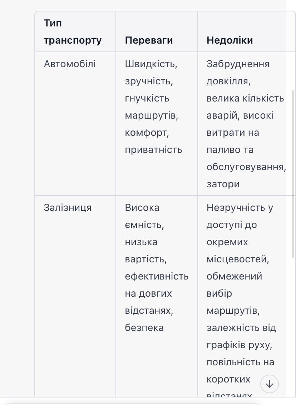Click 'місцевостей' in the railway disadvantages
This screenshot has height=405, width=296.
click(236, 259)
